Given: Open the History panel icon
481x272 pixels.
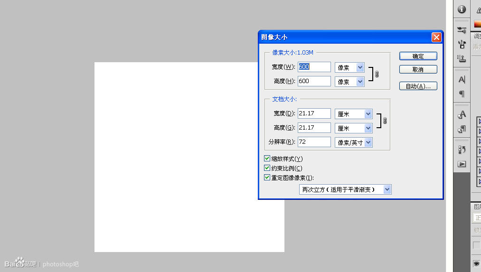Looking at the screenshot, I should click(x=462, y=150).
